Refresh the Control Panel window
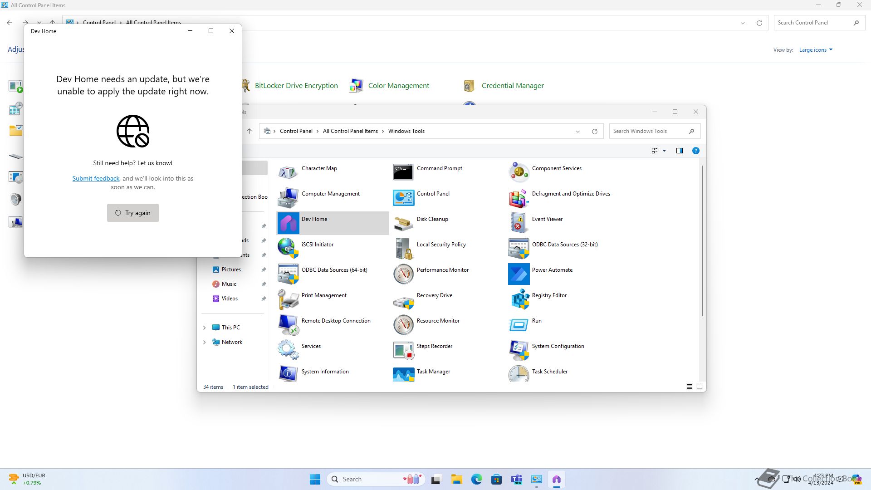This screenshot has width=871, height=490. 759,23
